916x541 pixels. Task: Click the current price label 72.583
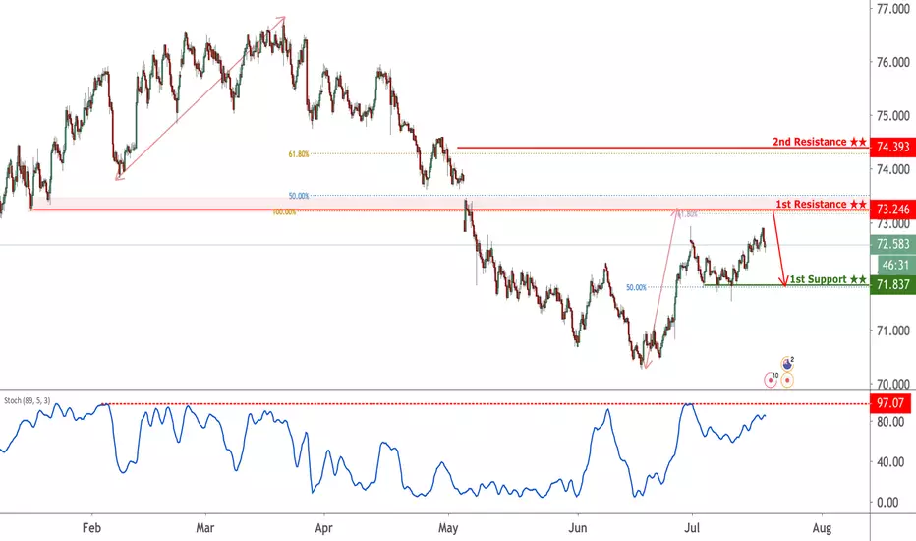(x=892, y=244)
